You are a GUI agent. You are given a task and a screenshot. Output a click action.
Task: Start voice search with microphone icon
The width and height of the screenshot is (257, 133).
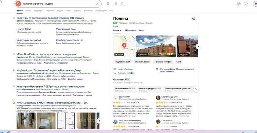(x=108, y=4)
